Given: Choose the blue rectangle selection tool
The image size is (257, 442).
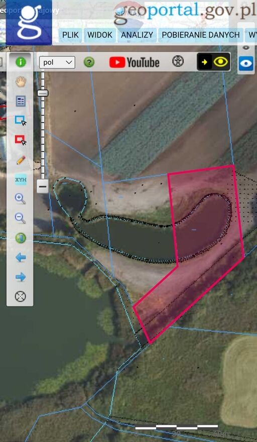Looking at the screenshot, I should (x=21, y=121).
